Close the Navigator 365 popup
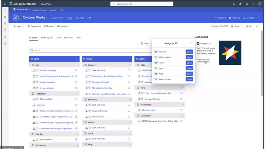Image resolution: width=265 pixels, height=149 pixels. (x=192, y=42)
